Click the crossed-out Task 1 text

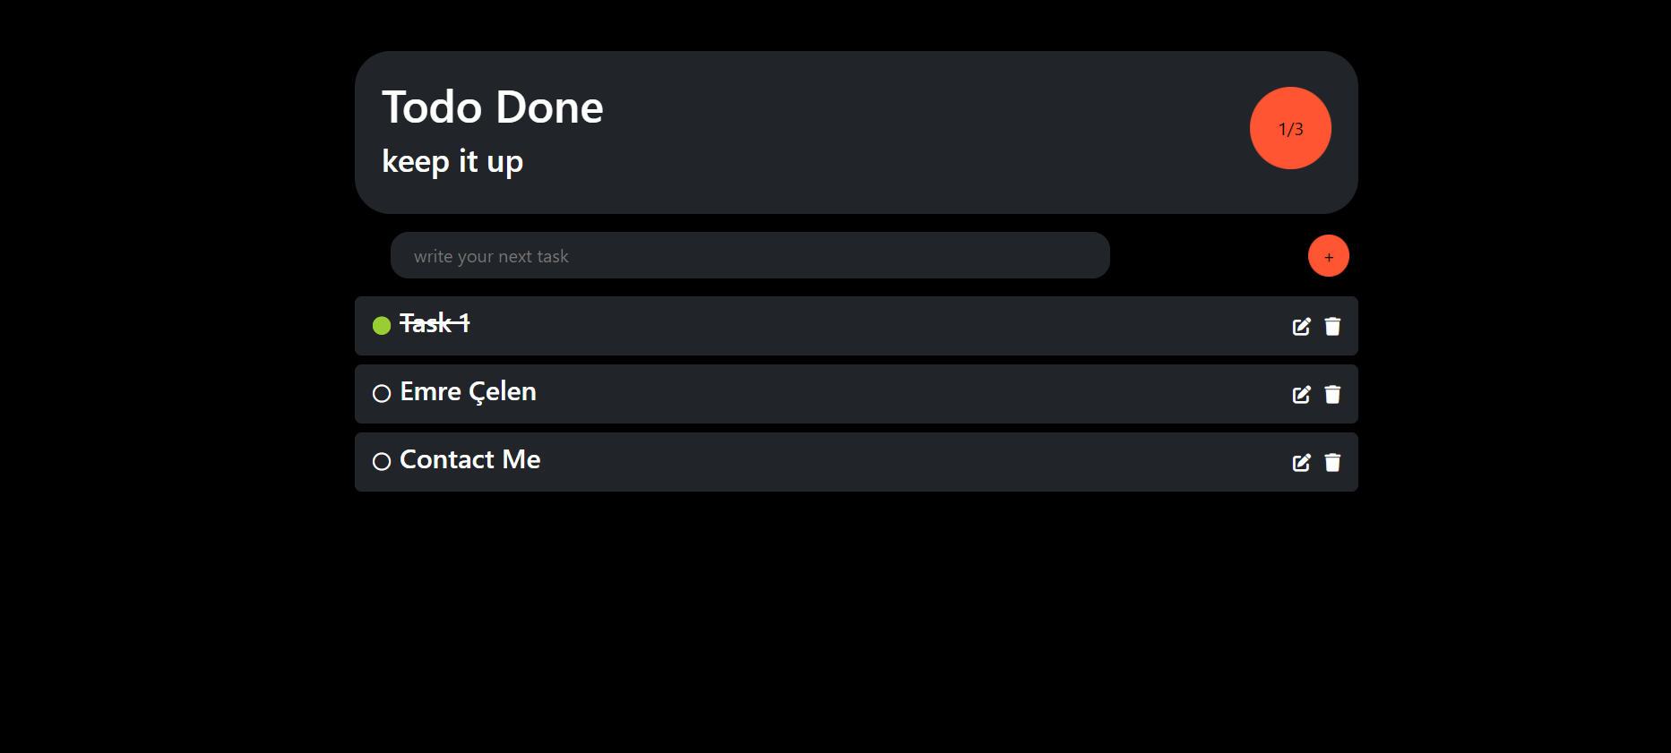(x=435, y=323)
